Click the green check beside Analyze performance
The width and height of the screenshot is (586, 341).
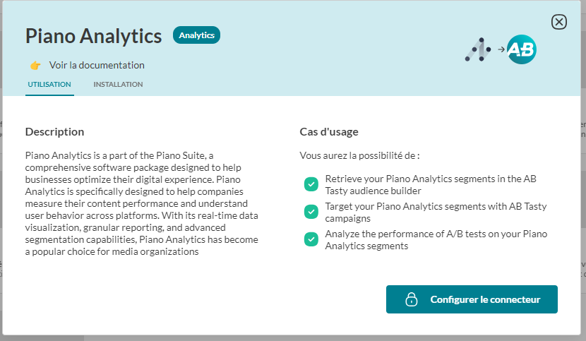311,239
